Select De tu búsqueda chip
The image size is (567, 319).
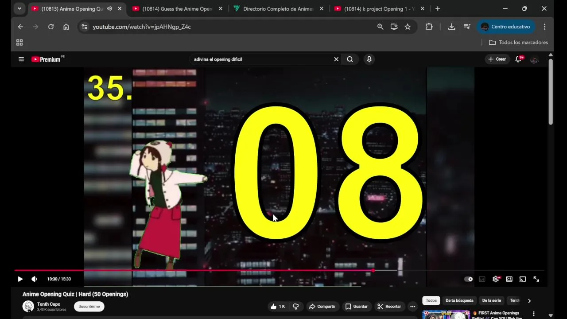point(459,300)
